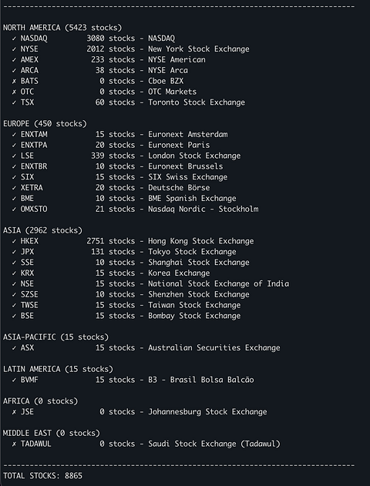Click the 2751 stocks count for HKEX

pos(111,241)
